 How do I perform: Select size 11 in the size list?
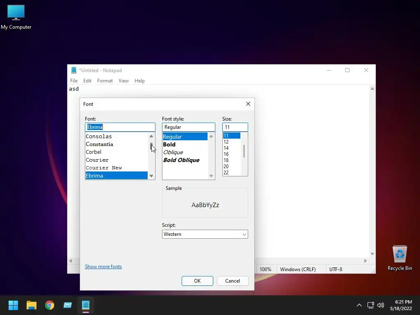click(232, 135)
